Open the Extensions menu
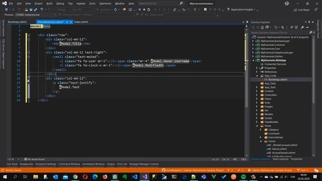The image size is (322, 181). (105, 4)
